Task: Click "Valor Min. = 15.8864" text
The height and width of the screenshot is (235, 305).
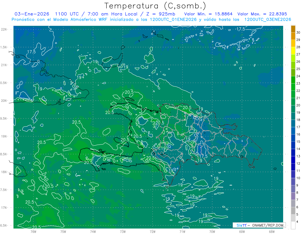Action: point(208,14)
